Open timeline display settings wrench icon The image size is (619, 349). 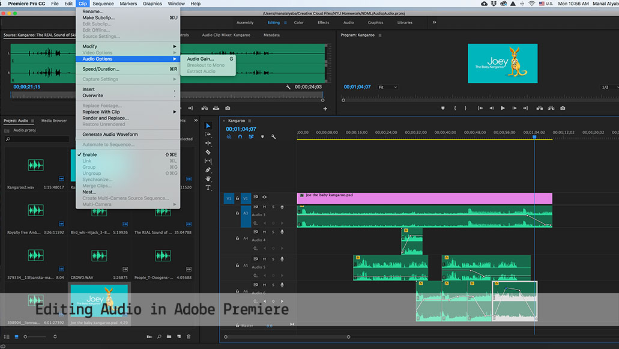tap(273, 137)
